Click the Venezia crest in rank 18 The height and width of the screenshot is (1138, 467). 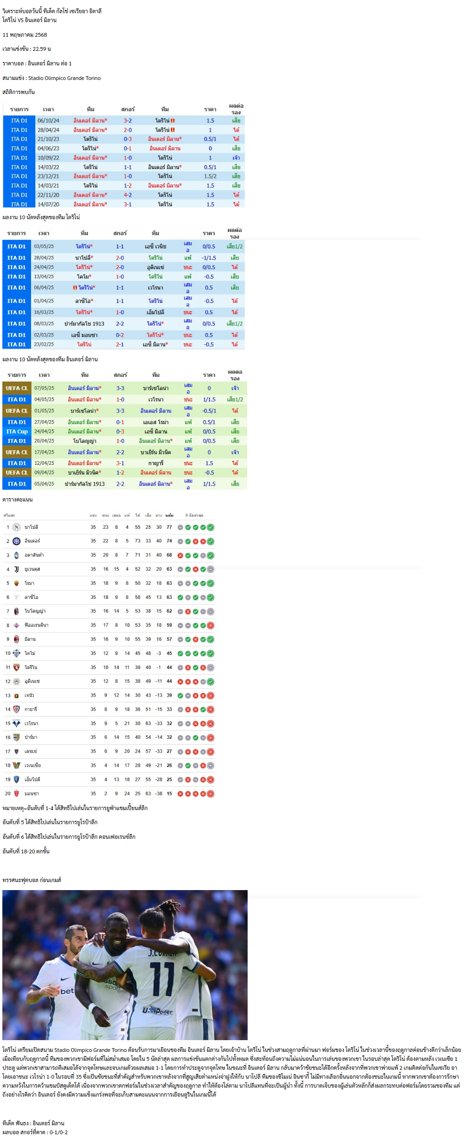(16, 765)
